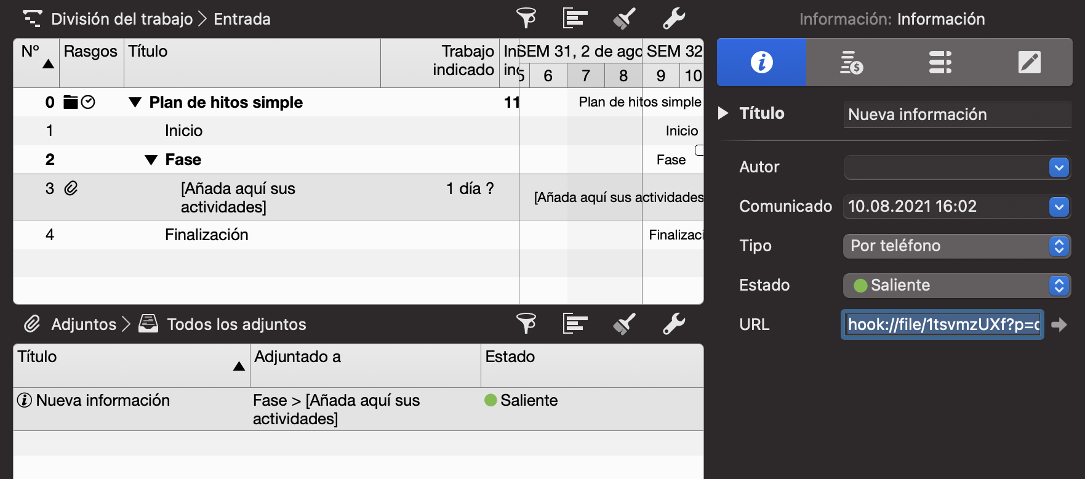
Task: Open the Estado popup showing Saliente
Action: tap(956, 285)
